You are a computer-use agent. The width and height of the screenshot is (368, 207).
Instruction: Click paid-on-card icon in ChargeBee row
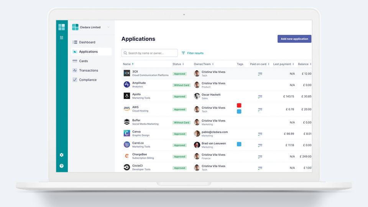point(260,156)
